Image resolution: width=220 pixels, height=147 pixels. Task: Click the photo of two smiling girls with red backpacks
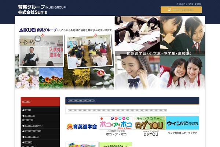[182, 72]
